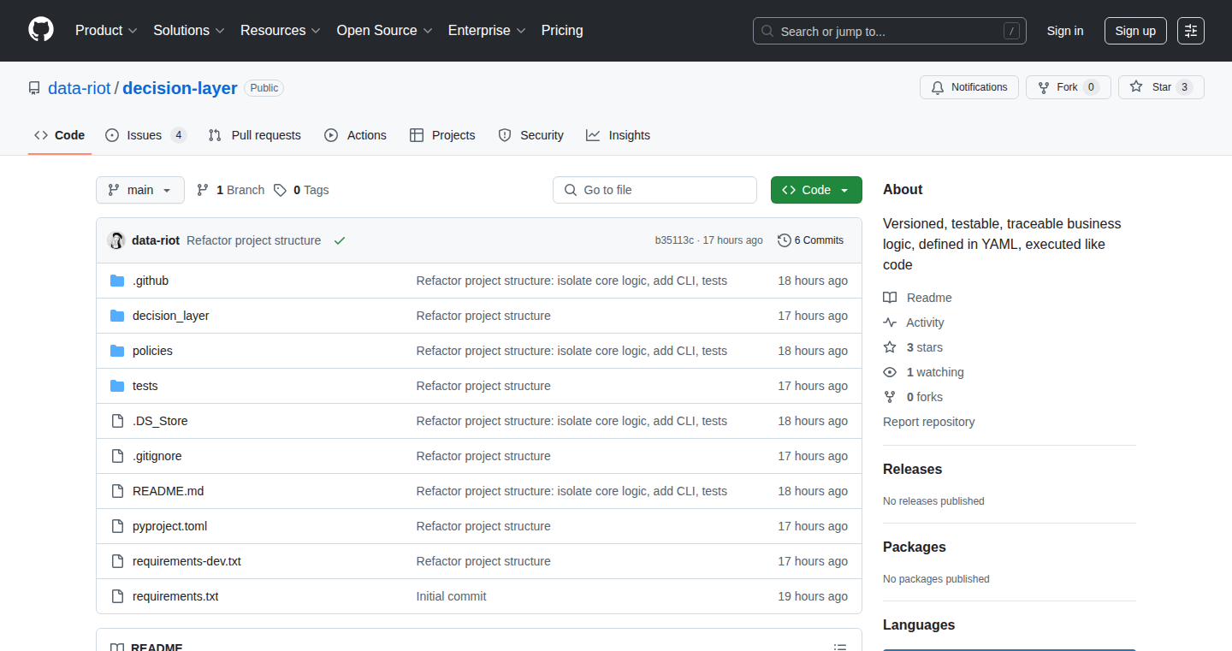Image resolution: width=1232 pixels, height=651 pixels.
Task: Open the Projects tab
Action: [x=442, y=135]
